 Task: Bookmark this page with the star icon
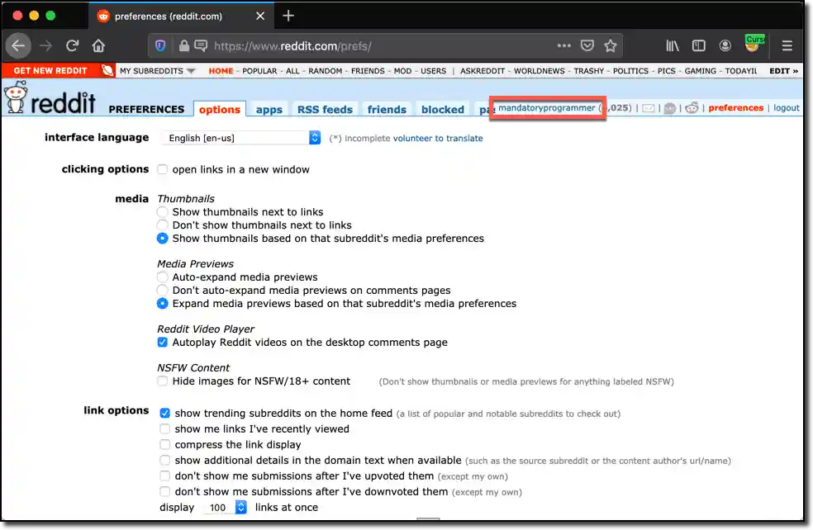point(611,46)
